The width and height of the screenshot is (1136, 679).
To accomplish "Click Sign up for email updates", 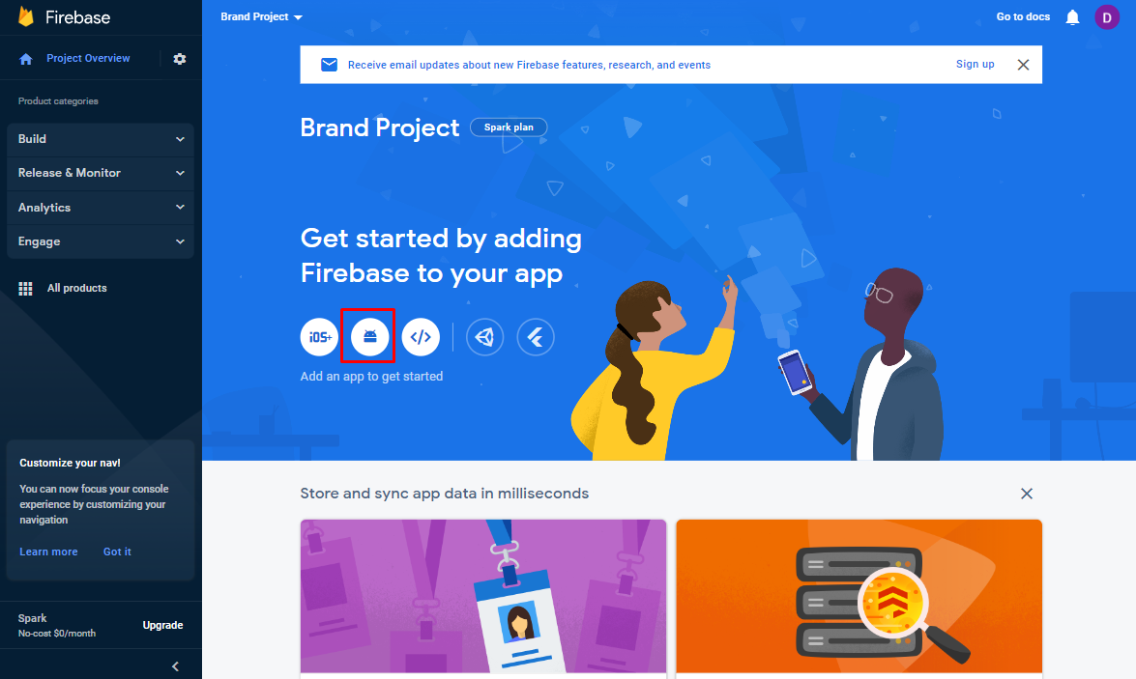I will pos(976,65).
